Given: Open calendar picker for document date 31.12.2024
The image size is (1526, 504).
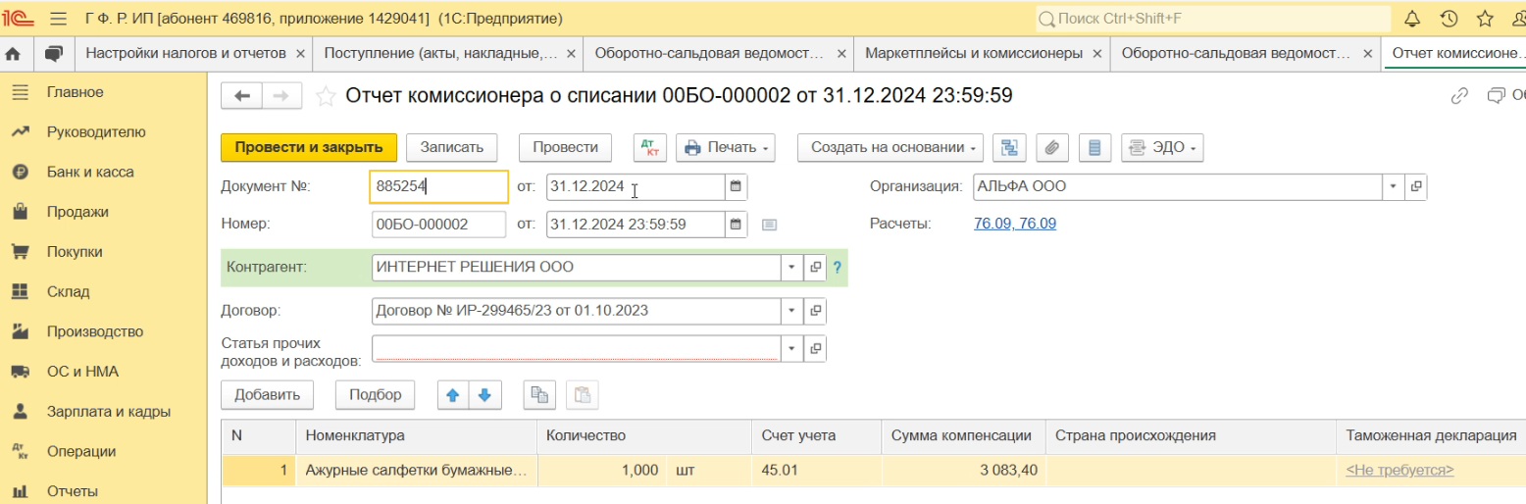Looking at the screenshot, I should (737, 186).
